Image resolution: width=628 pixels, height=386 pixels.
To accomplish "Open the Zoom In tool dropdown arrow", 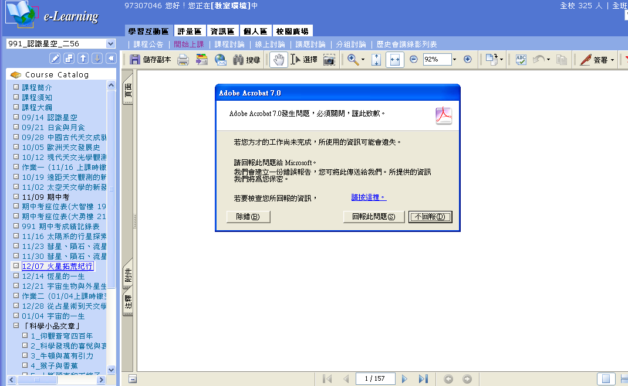I will point(363,60).
